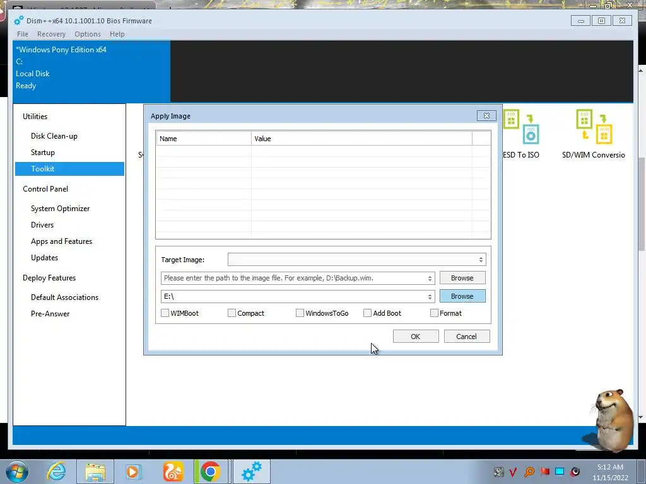Image resolution: width=646 pixels, height=484 pixels.
Task: Expand the image file path dropdown arrow
Action: (x=430, y=278)
